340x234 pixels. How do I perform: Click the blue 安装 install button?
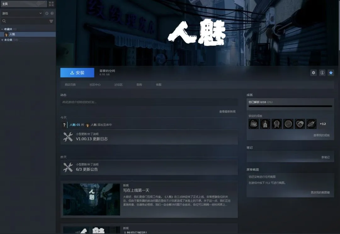click(x=77, y=72)
